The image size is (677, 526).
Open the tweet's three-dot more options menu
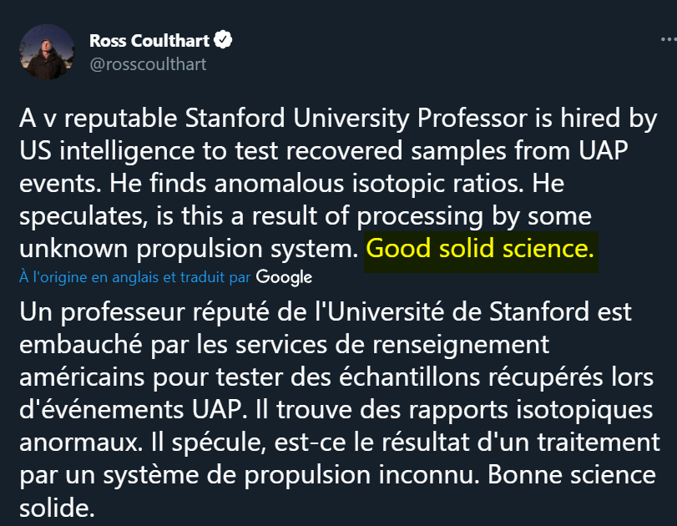click(669, 40)
